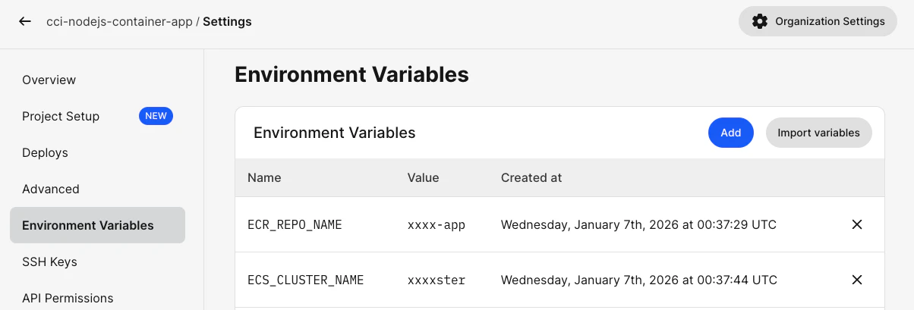The width and height of the screenshot is (914, 310).
Task: Click the cci-nodejs-container-app breadcrumb
Action: (x=118, y=21)
